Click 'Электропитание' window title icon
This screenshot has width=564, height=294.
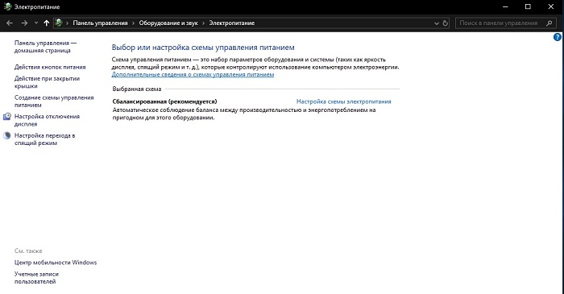pos(7,6)
